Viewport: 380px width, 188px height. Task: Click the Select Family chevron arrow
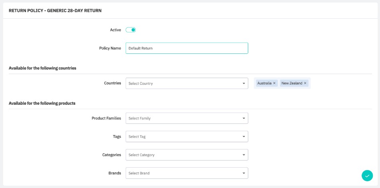pyautogui.click(x=243, y=118)
